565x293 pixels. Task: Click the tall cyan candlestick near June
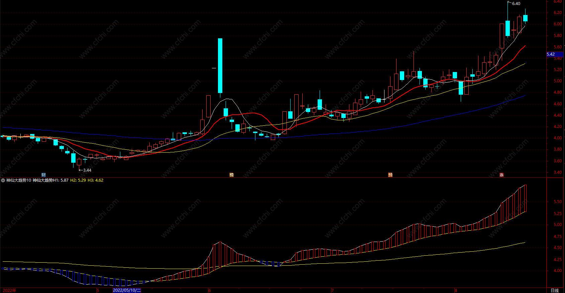[220, 66]
